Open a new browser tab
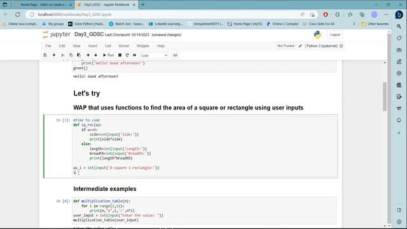The width and height of the screenshot is (407, 229). tap(142, 4)
